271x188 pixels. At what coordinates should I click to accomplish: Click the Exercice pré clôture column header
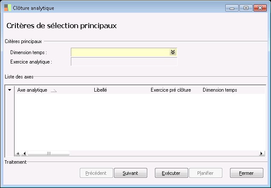[x=171, y=90]
